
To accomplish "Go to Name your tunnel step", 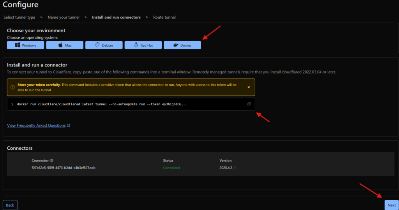I will [64, 17].
